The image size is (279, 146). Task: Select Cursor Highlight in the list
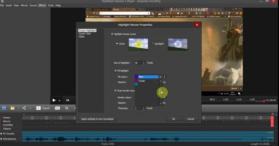(87, 31)
